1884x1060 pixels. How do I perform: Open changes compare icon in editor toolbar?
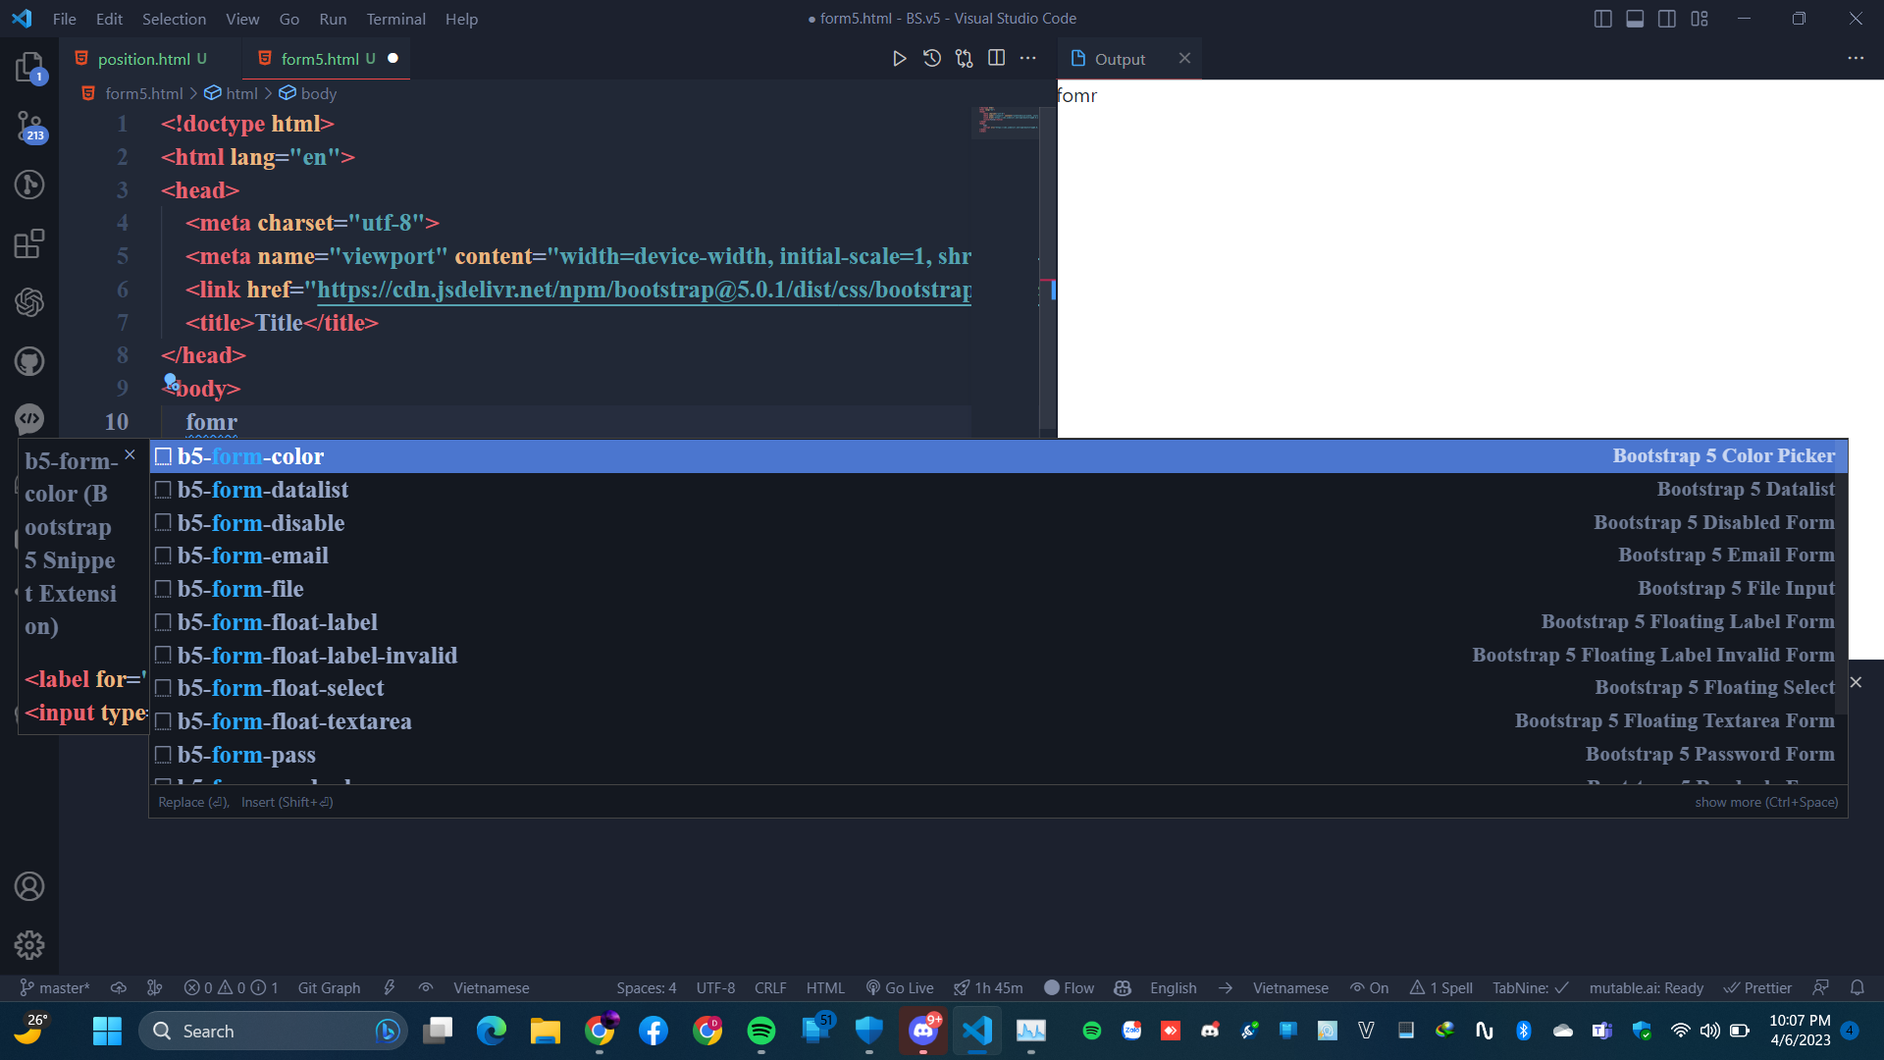964,59
